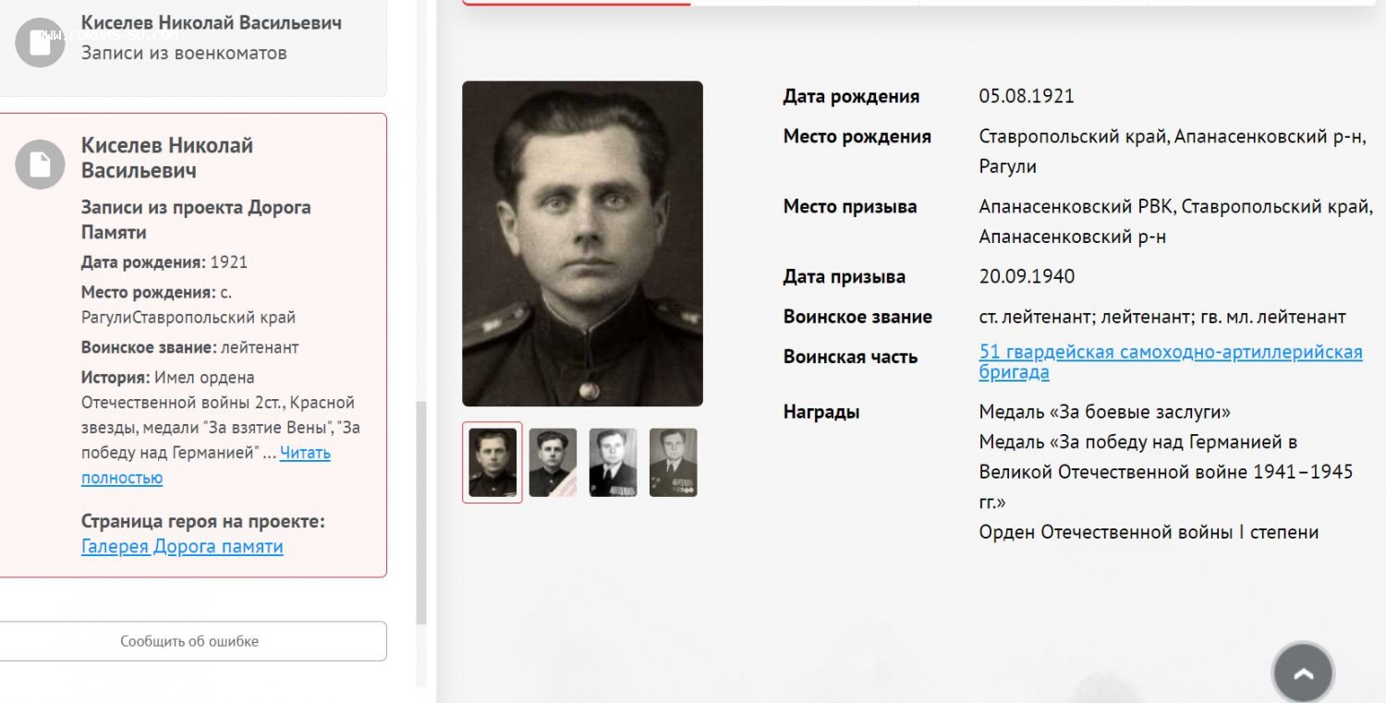The width and height of the screenshot is (1386, 703).
Task: Open Галерея Дорога памяти link
Action: tap(182, 546)
